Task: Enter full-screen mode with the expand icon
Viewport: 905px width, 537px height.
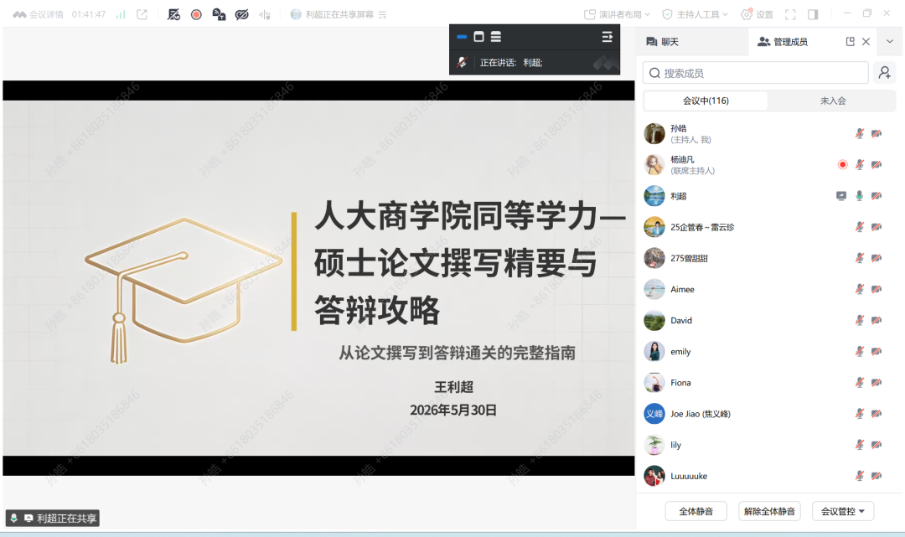Action: [790, 14]
